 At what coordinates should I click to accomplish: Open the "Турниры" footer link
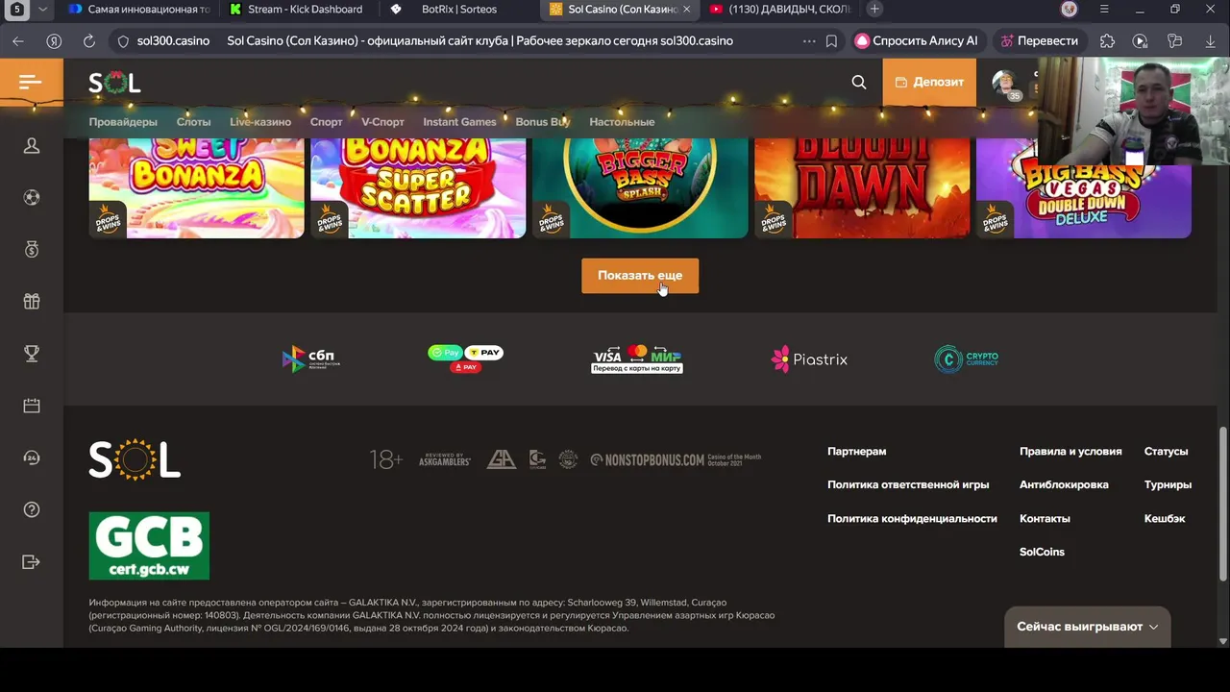(x=1168, y=484)
